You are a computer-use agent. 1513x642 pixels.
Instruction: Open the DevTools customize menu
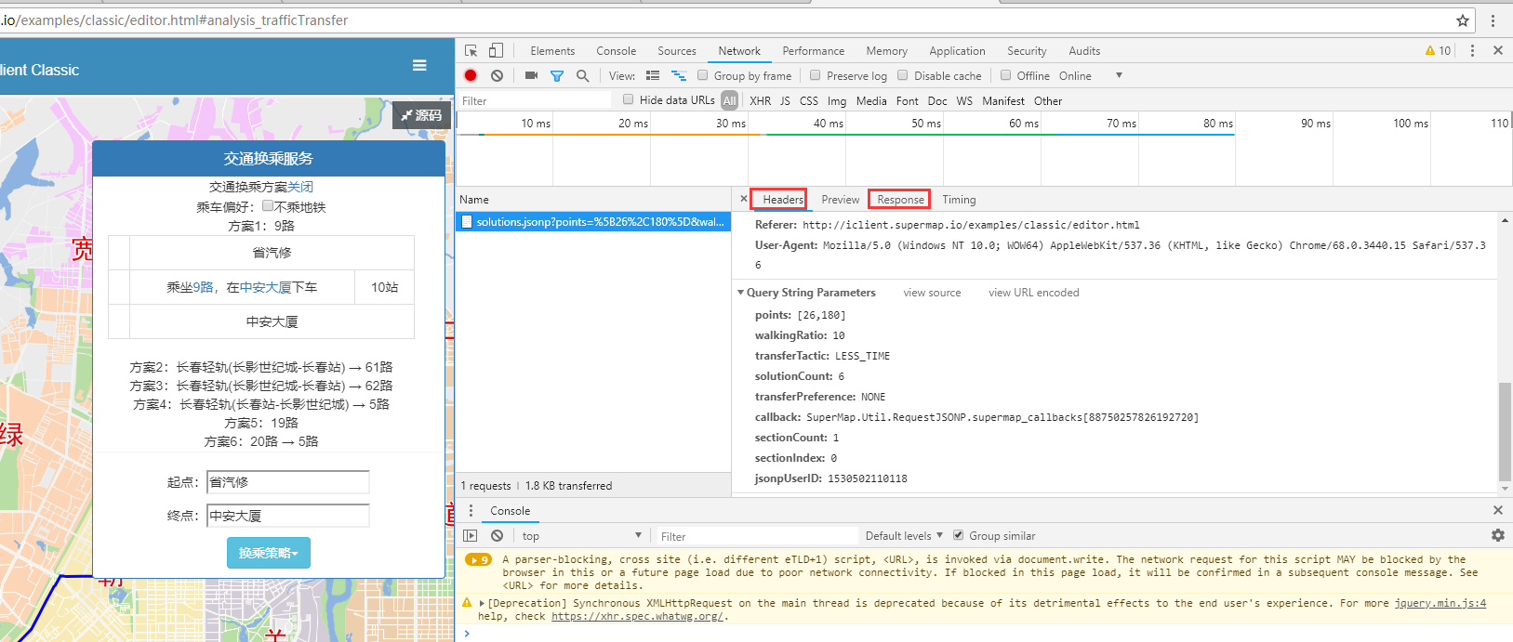coord(1472,51)
